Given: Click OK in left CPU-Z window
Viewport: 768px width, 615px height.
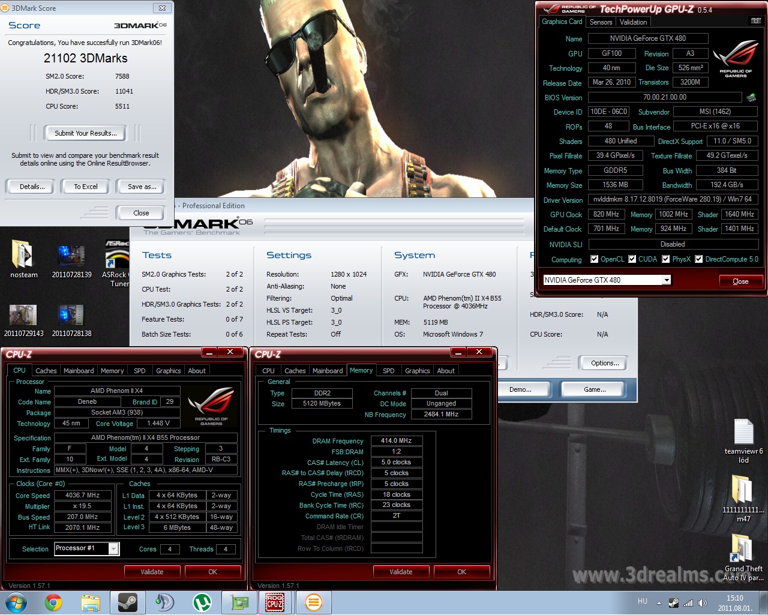Looking at the screenshot, I should (x=212, y=572).
